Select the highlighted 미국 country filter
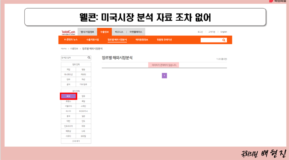Viewport: 289px width, 160px height. [69, 96]
